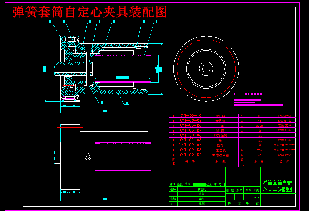
Task: Click the 名称 column header
Action: (x=221, y=162)
